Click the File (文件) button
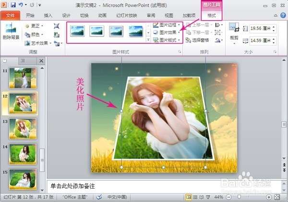Viewport: 288px width, 202px height. [x=10, y=15]
